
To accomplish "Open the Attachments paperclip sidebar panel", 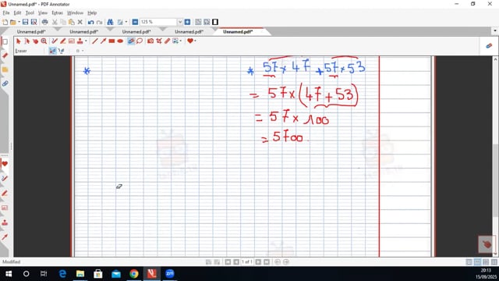I will click(x=5, y=84).
